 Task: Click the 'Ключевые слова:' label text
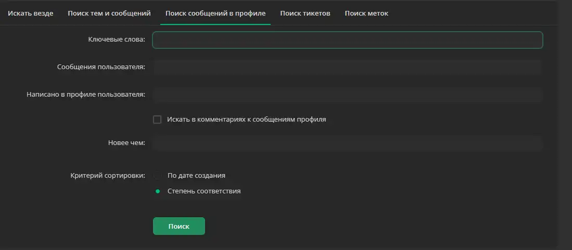pos(117,40)
